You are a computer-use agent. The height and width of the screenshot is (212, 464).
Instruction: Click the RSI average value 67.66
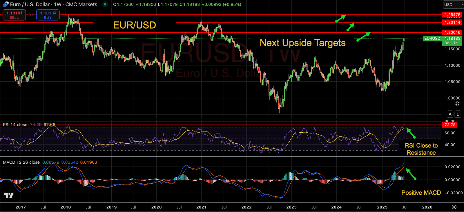pos(49,125)
